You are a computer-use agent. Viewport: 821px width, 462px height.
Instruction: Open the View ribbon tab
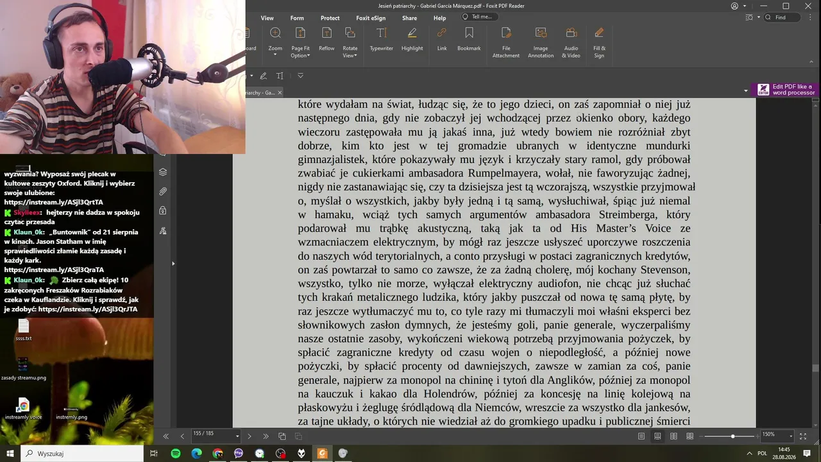point(267,18)
